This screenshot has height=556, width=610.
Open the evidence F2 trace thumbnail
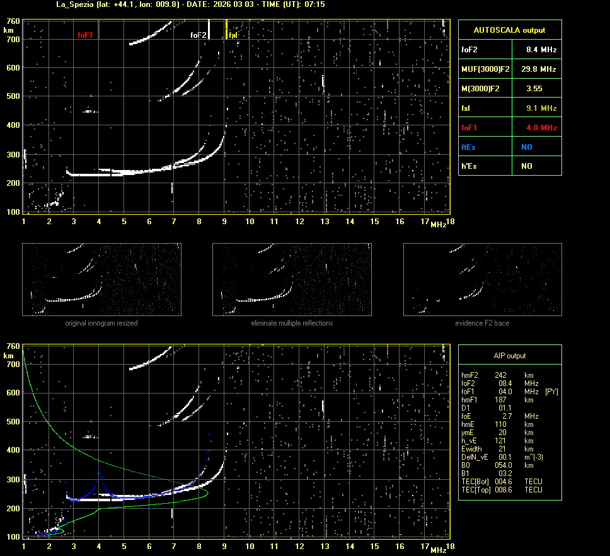click(482, 279)
